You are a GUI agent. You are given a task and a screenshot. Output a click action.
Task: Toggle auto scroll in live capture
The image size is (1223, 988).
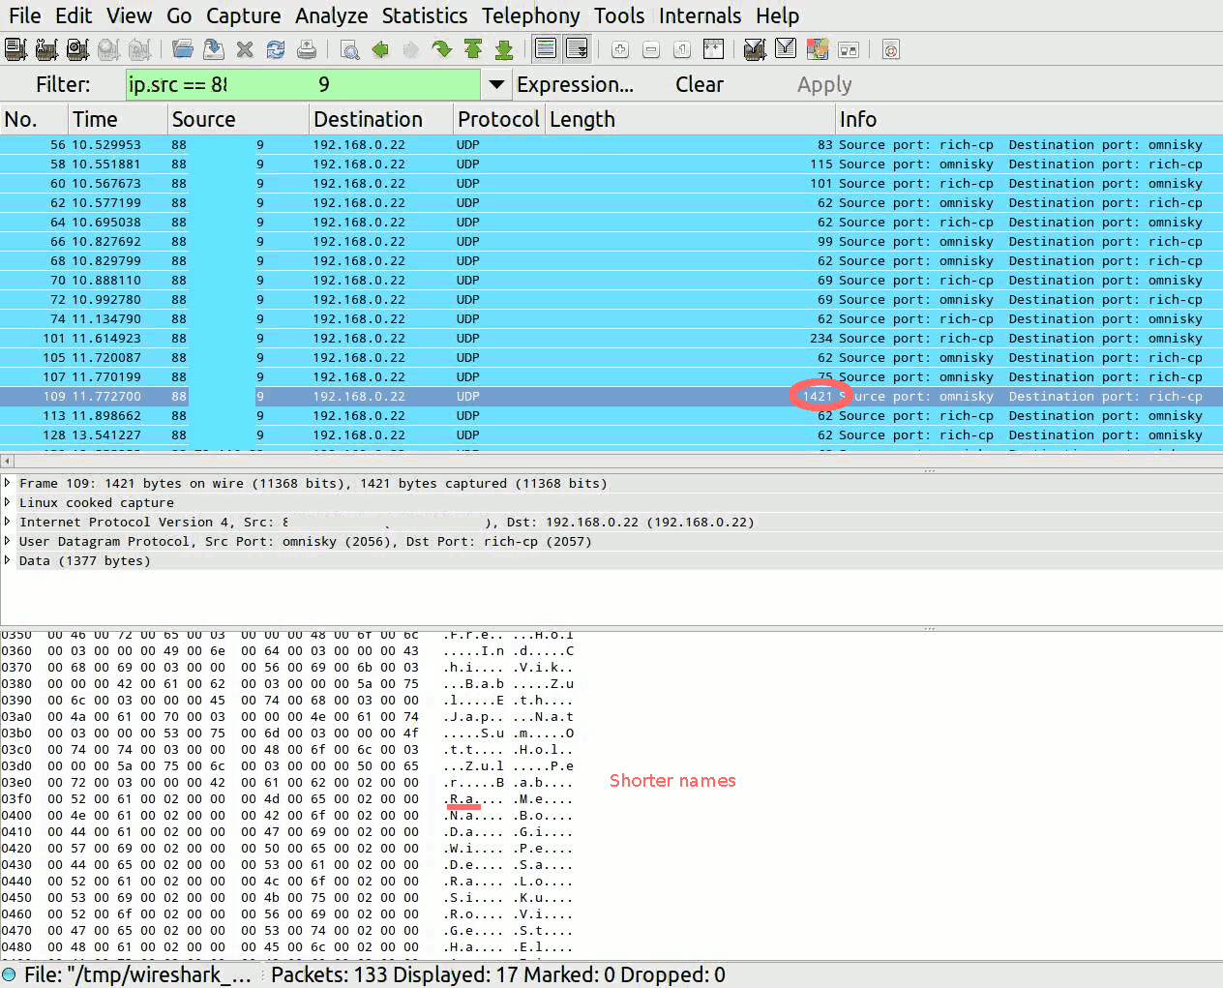point(577,49)
